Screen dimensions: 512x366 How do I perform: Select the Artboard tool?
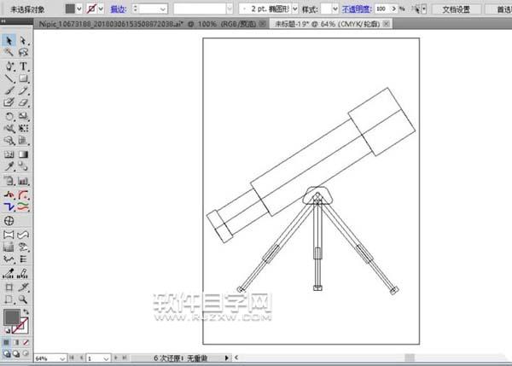[x=9, y=288]
